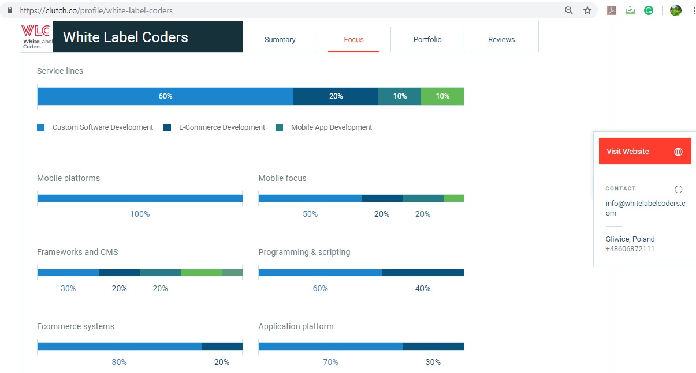Click the 60% segment of Service lines bar

(x=165, y=96)
